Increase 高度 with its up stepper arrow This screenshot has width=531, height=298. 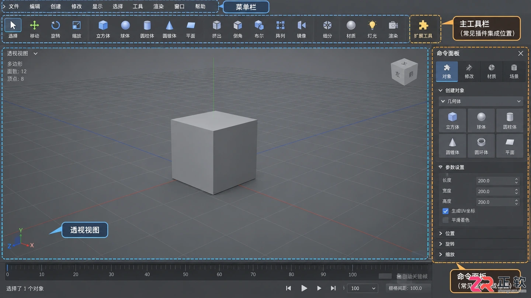point(517,200)
